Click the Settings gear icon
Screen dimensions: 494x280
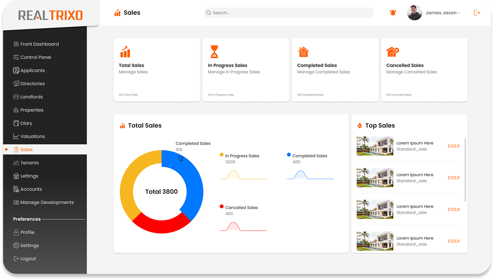16,246
